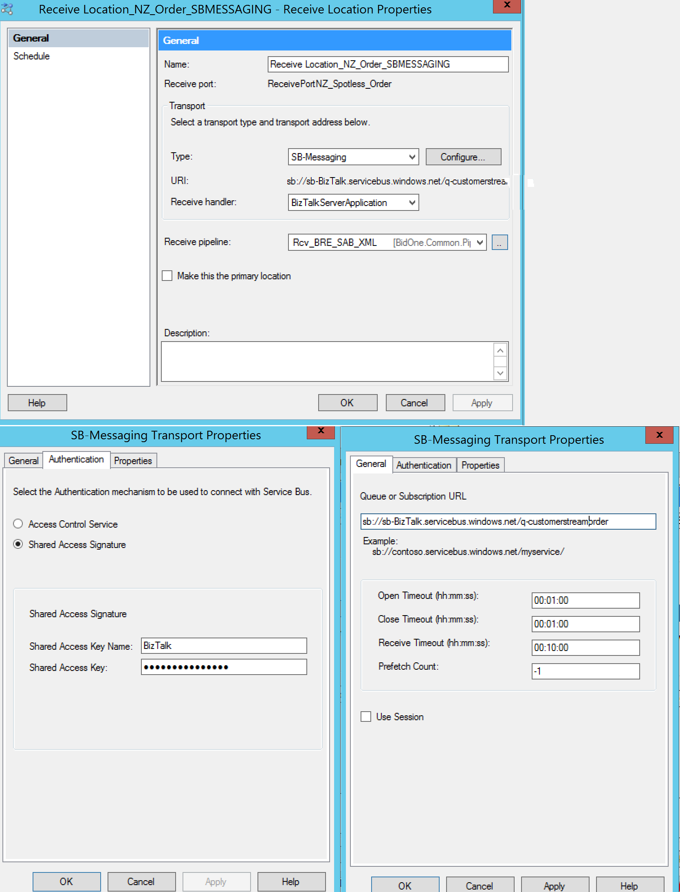Viewport: 680px width, 892px height.
Task: Switch to General tab in Authentication dialog
Action: pos(24,460)
